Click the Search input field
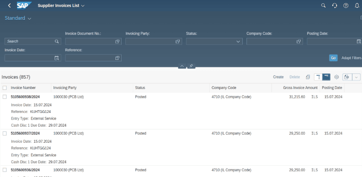The image size is (362, 177). (33, 41)
